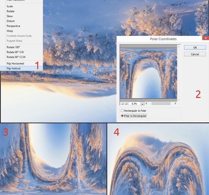Click preview horizontal scrollbar left arrow
This screenshot has height=195, width=209.
[x=146, y=103]
